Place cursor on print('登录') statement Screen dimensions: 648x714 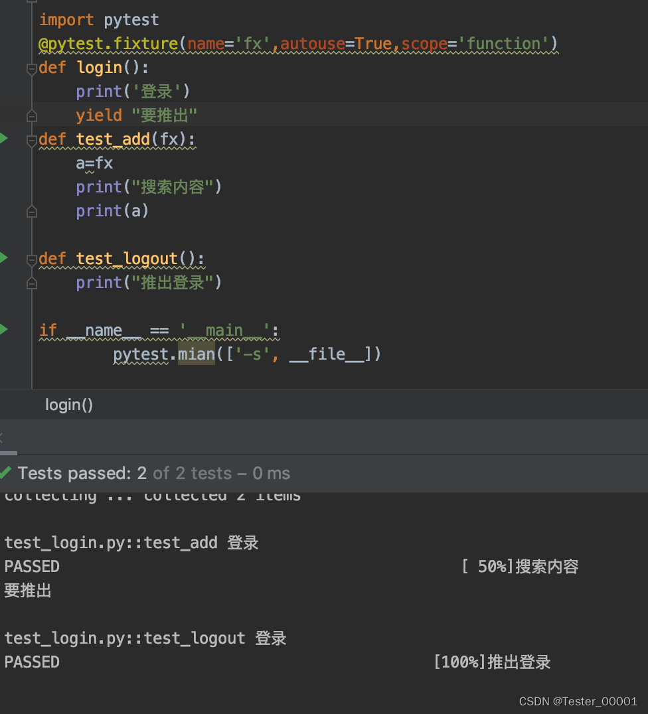tap(133, 92)
